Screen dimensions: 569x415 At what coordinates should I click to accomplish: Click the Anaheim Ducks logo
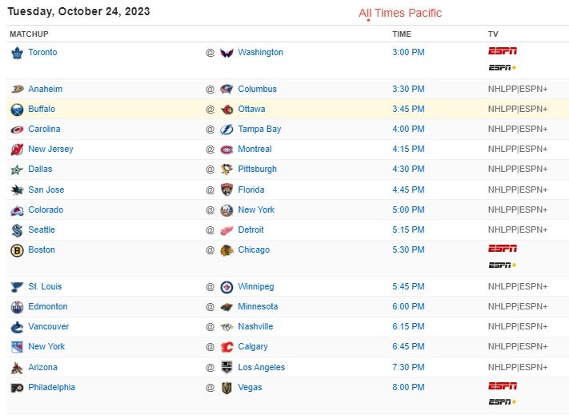pyautogui.click(x=17, y=90)
